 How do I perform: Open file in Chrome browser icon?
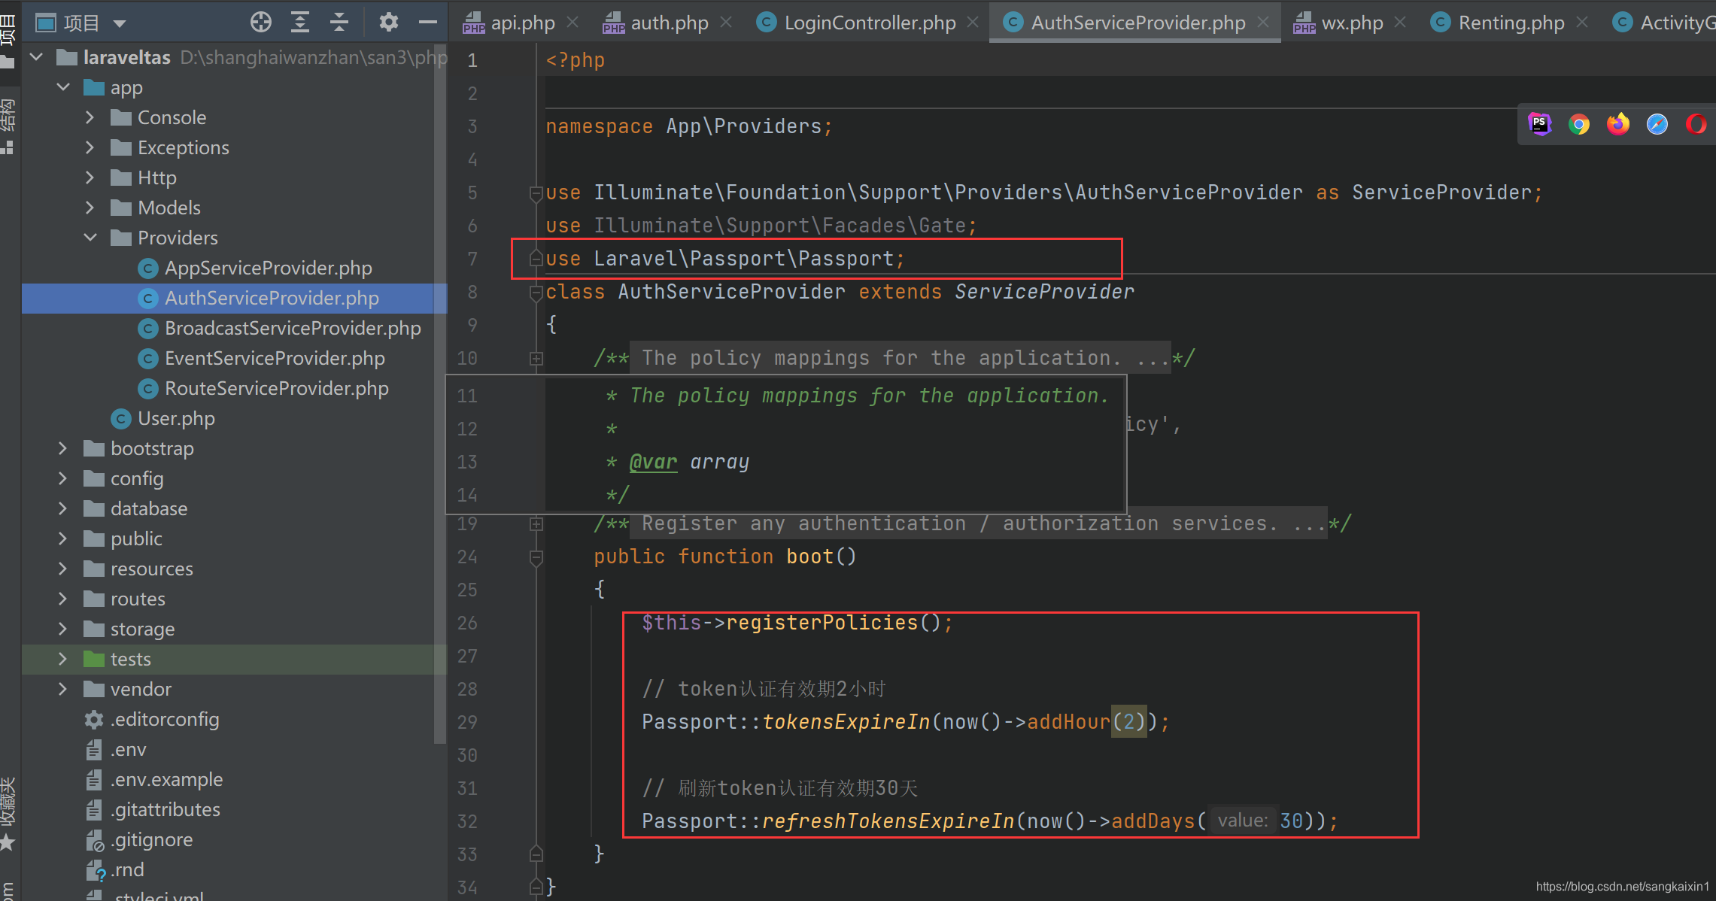(x=1579, y=124)
